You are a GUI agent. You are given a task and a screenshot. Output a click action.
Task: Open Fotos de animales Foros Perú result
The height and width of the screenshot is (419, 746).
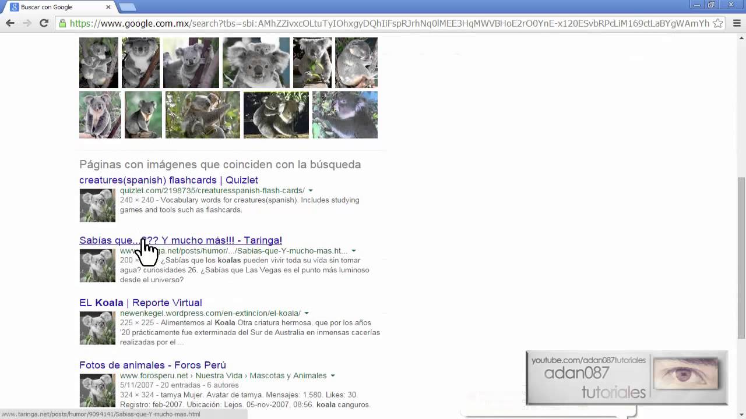click(x=153, y=365)
